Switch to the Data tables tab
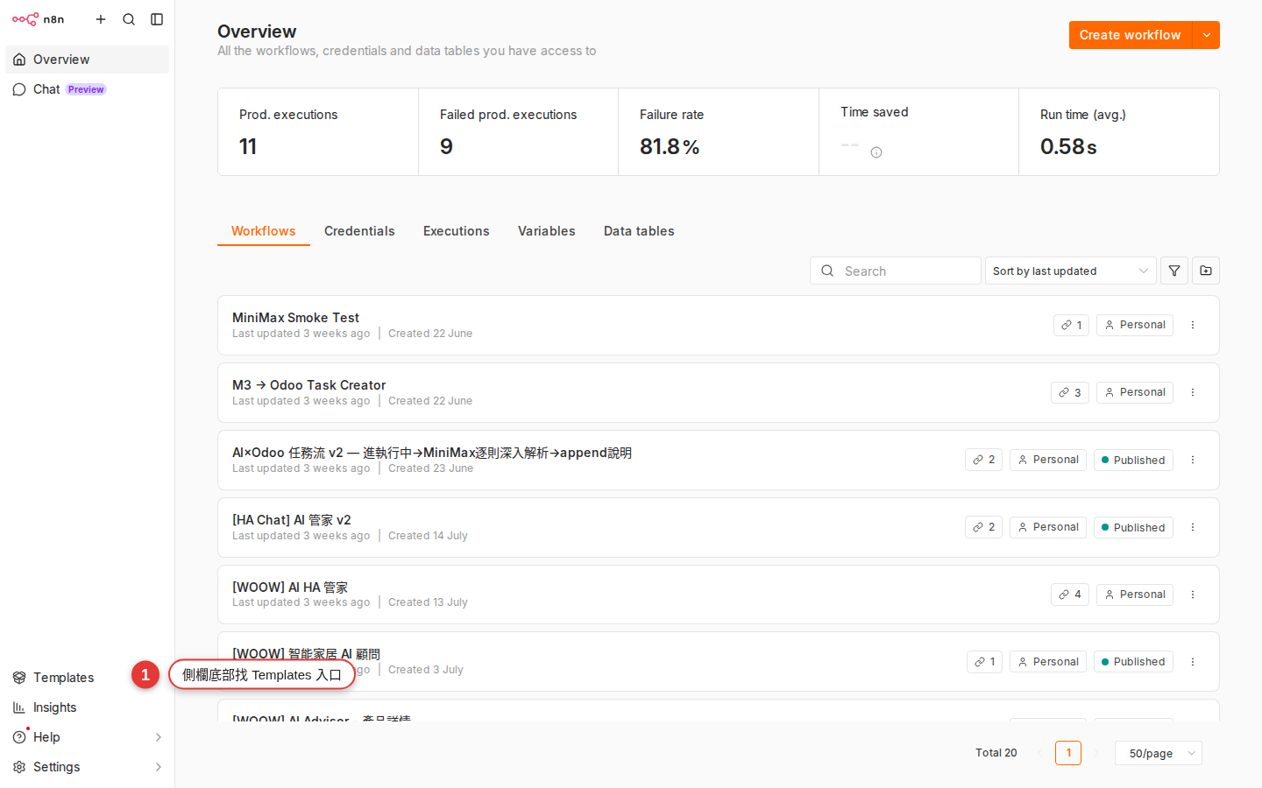 [x=639, y=231]
